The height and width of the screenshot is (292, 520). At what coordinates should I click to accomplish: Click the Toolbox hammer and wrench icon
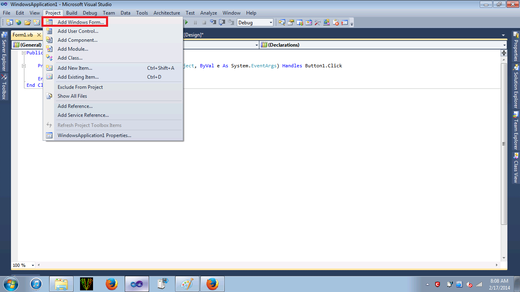[x=318, y=23]
